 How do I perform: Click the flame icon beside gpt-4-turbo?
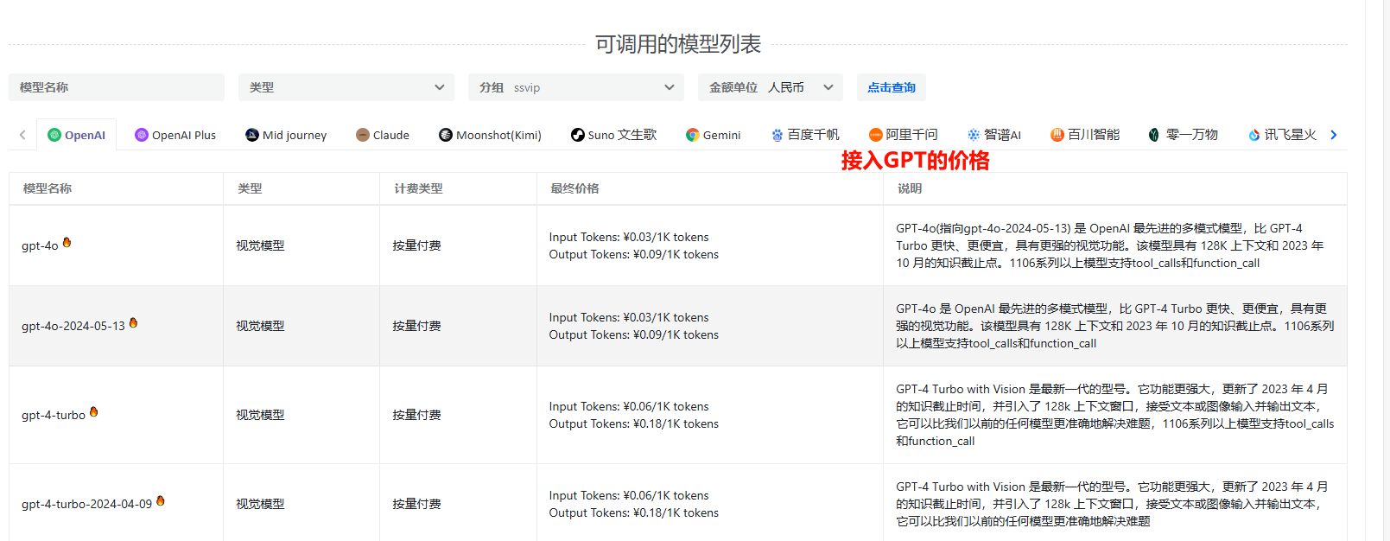tap(93, 412)
